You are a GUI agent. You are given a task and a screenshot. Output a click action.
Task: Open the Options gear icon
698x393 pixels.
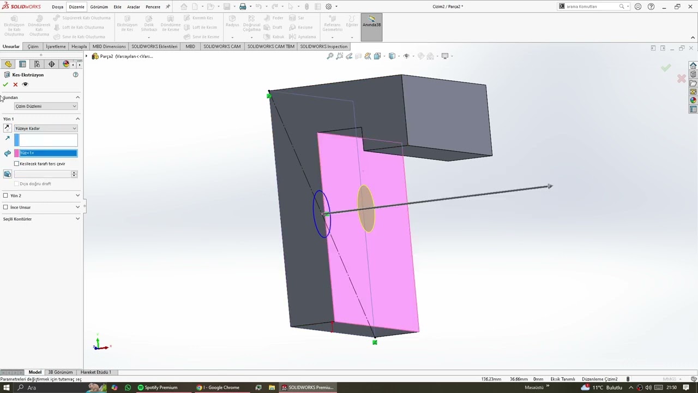point(328,7)
